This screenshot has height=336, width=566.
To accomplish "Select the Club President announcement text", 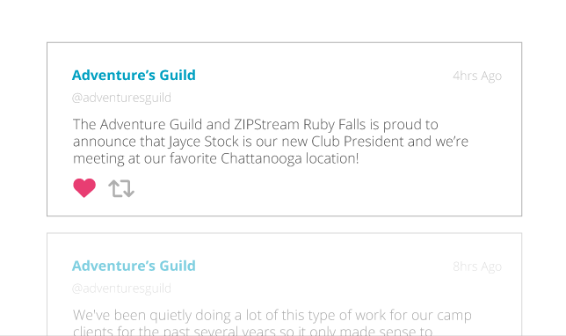I will pyautogui.click(x=271, y=142).
